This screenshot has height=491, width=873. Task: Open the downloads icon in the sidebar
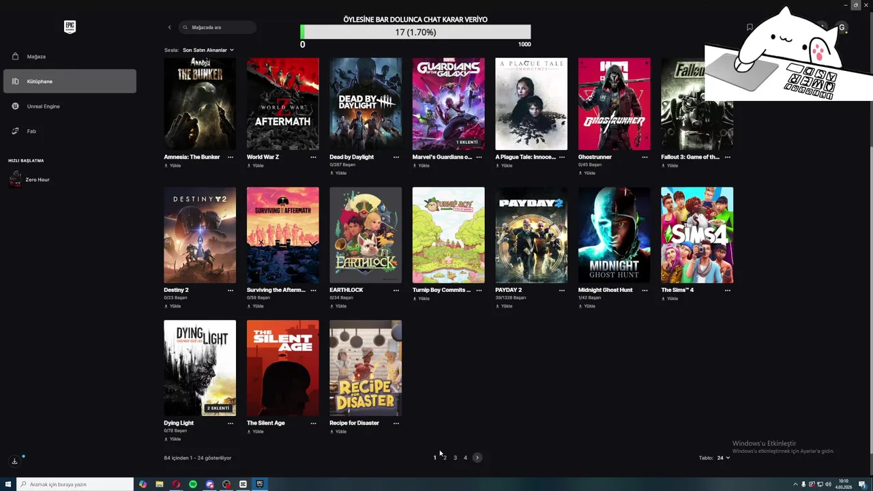tap(14, 461)
